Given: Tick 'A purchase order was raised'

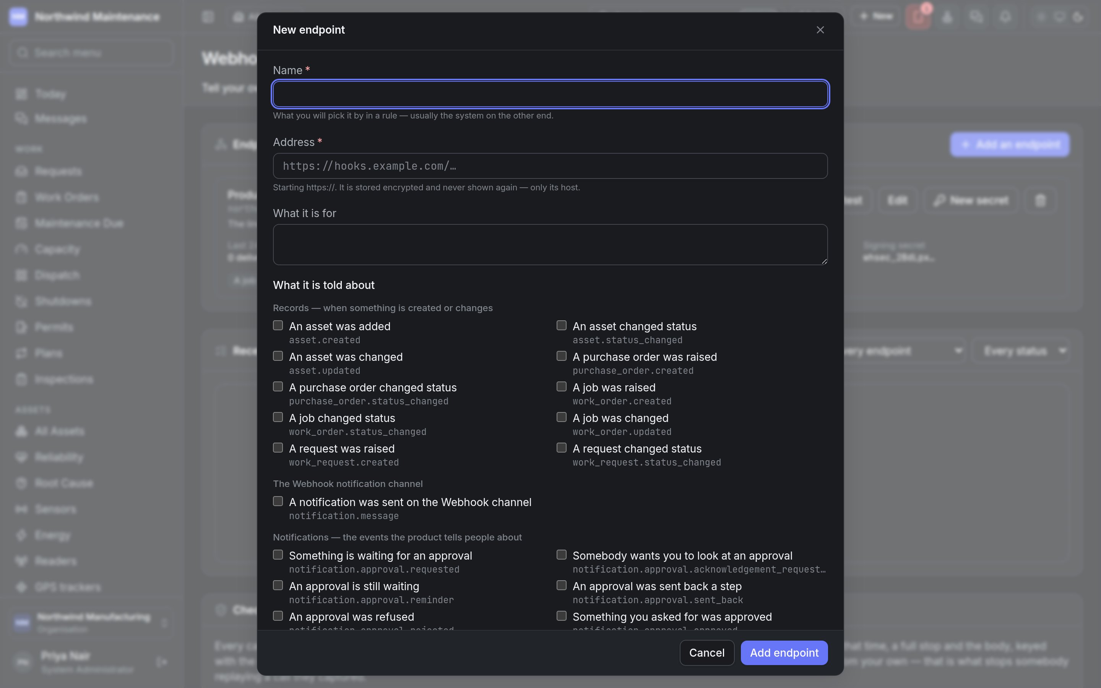Looking at the screenshot, I should pos(562,356).
